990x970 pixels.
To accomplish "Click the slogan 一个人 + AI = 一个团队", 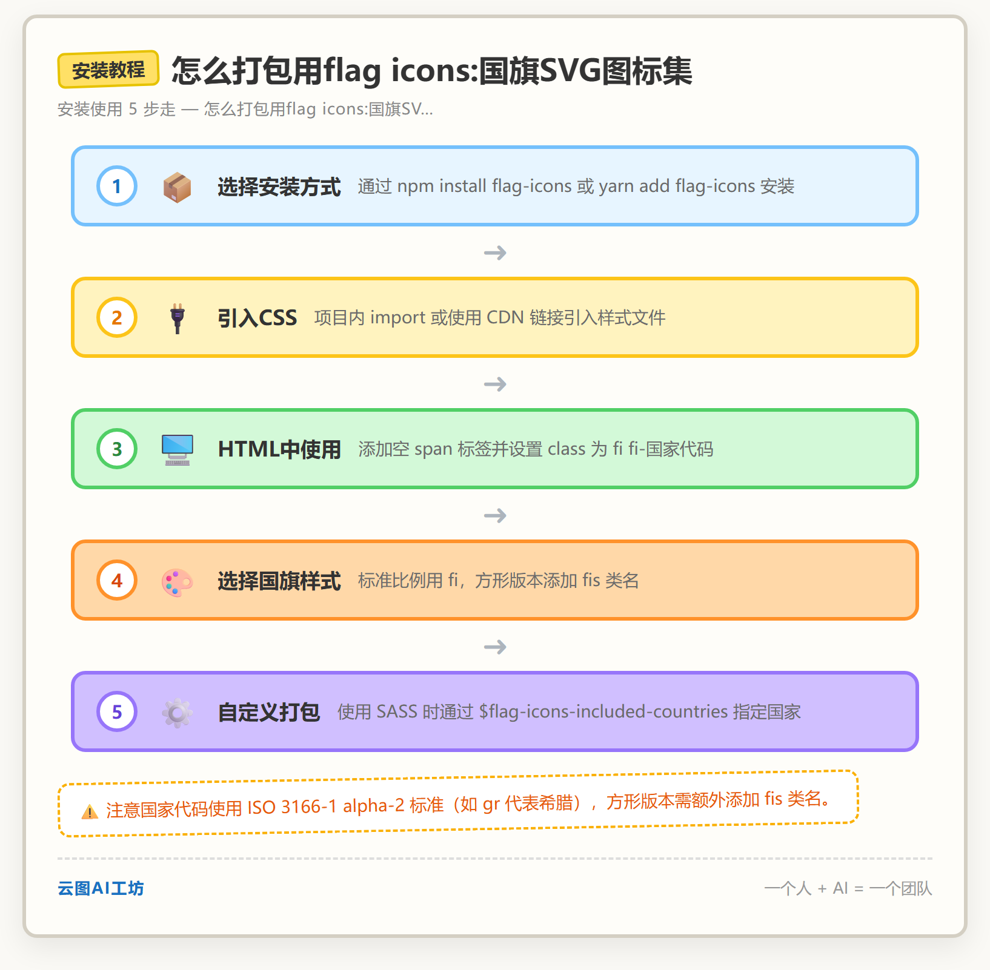I will tap(848, 888).
